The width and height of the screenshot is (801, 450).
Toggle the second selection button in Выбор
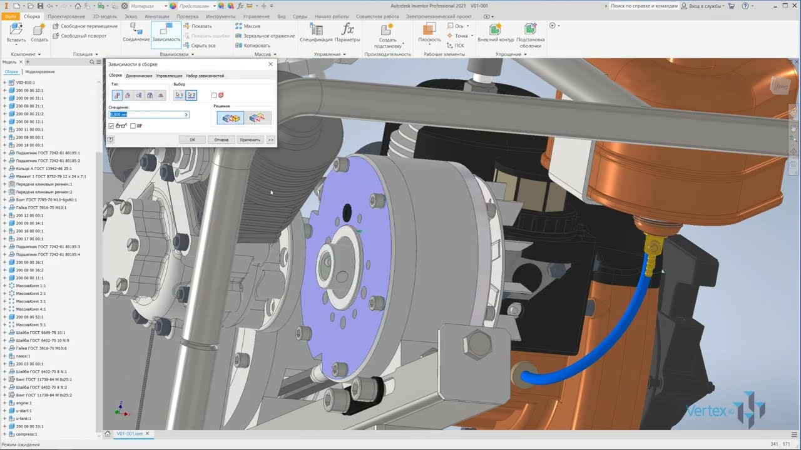191,96
